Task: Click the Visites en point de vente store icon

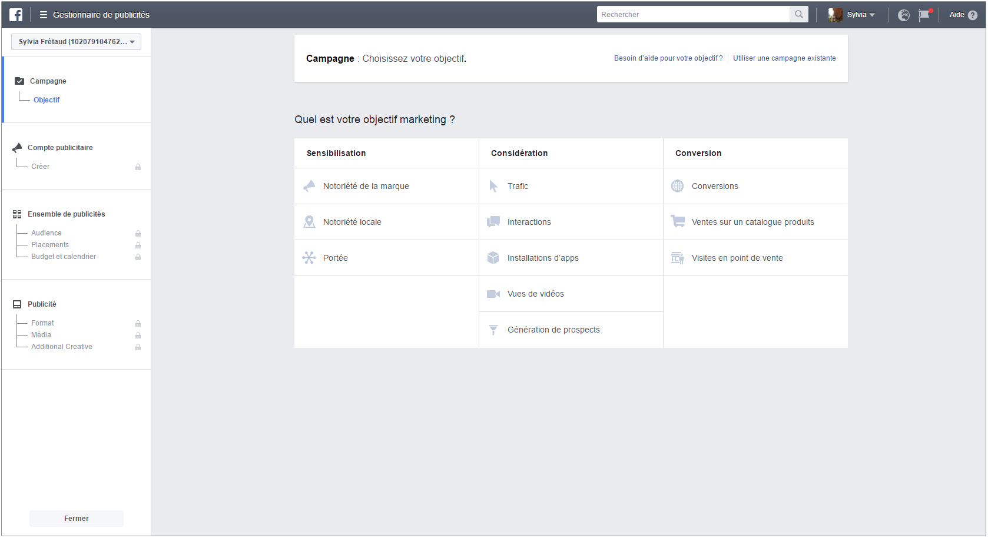Action: pyautogui.click(x=678, y=258)
